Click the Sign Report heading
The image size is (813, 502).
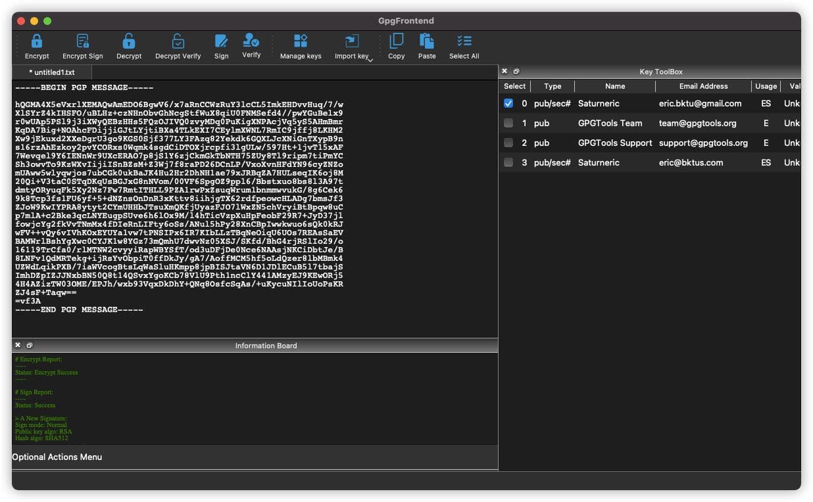pos(34,392)
